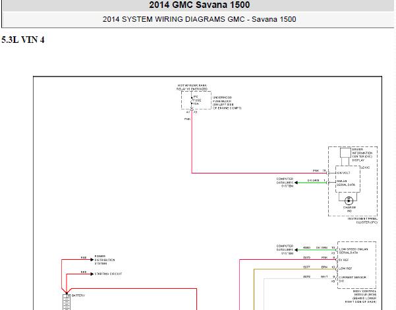Click the "BODY CONTROL MODULE (BCM)" label
396x310 pixels.
pyautogui.click(x=361, y=296)
